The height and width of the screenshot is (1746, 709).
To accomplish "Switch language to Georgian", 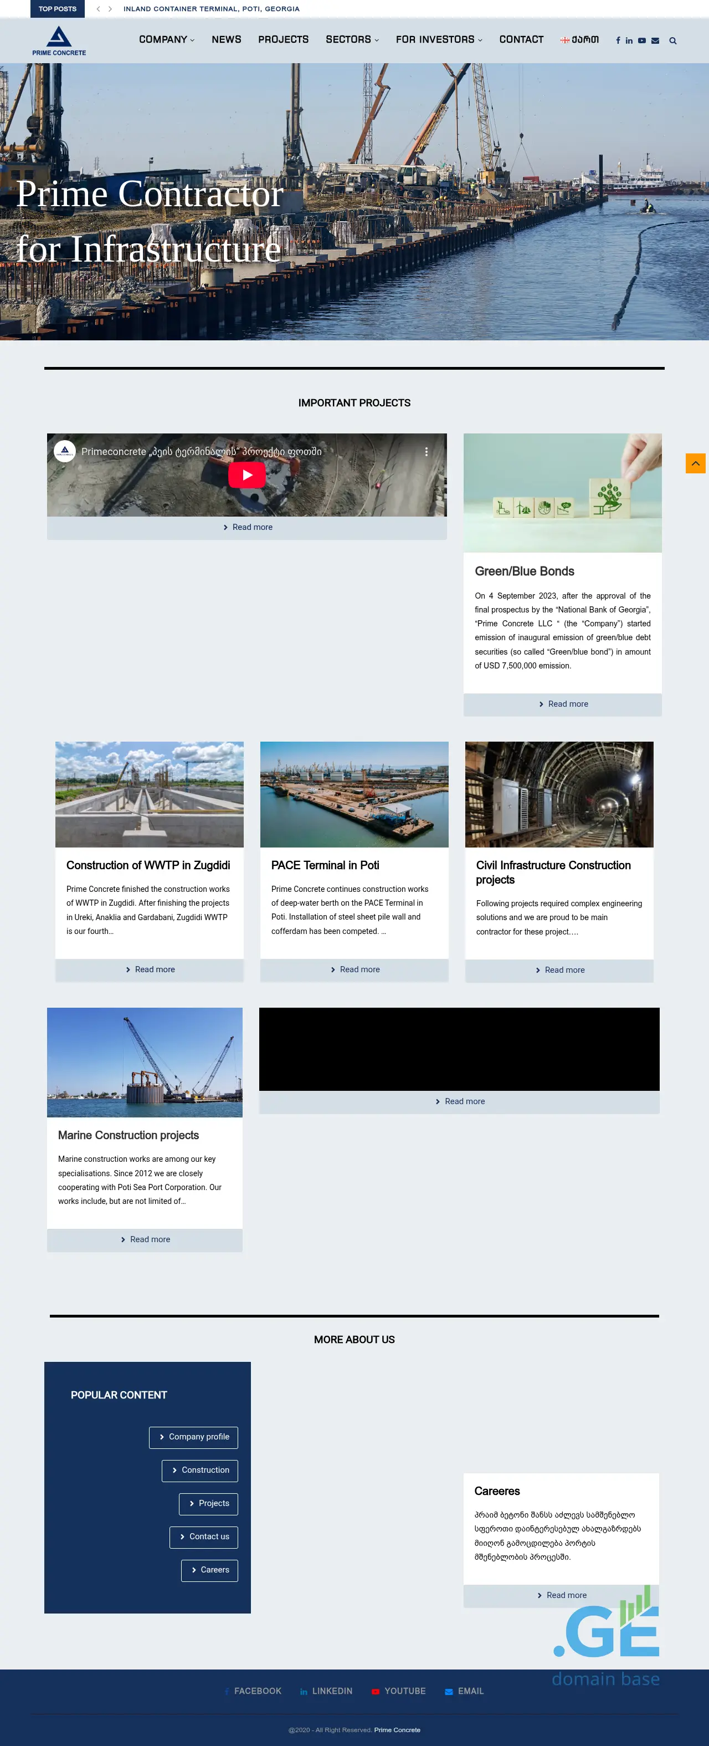I will pos(579,40).
